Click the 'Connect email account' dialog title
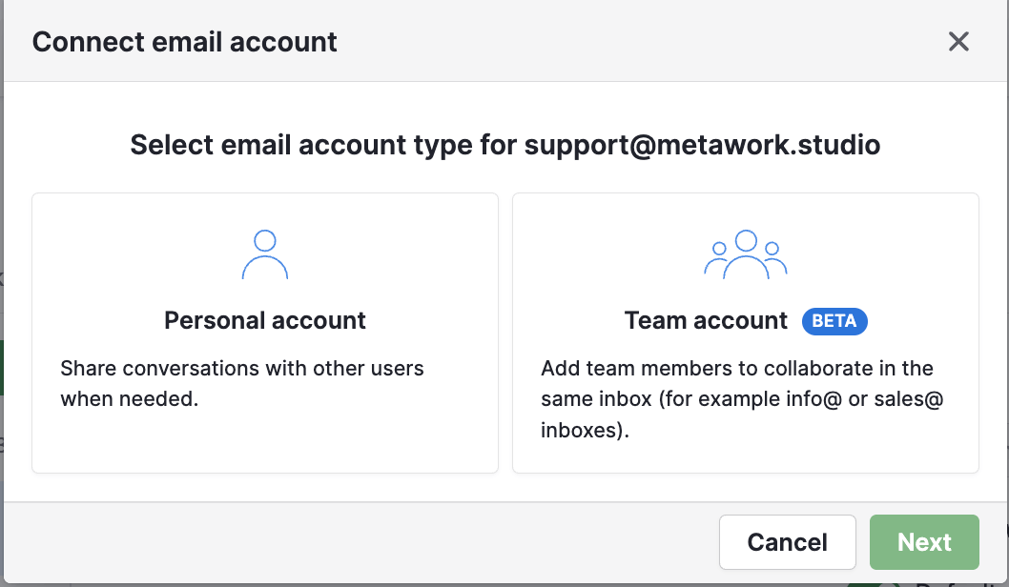Image resolution: width=1009 pixels, height=587 pixels. coord(185,42)
